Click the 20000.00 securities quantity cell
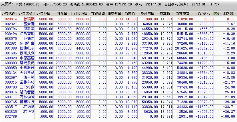Screen dimensions: 237x122 click(45, 63)
